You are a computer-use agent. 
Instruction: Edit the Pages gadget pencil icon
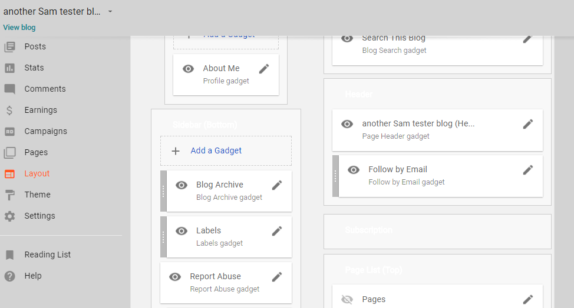(x=528, y=300)
